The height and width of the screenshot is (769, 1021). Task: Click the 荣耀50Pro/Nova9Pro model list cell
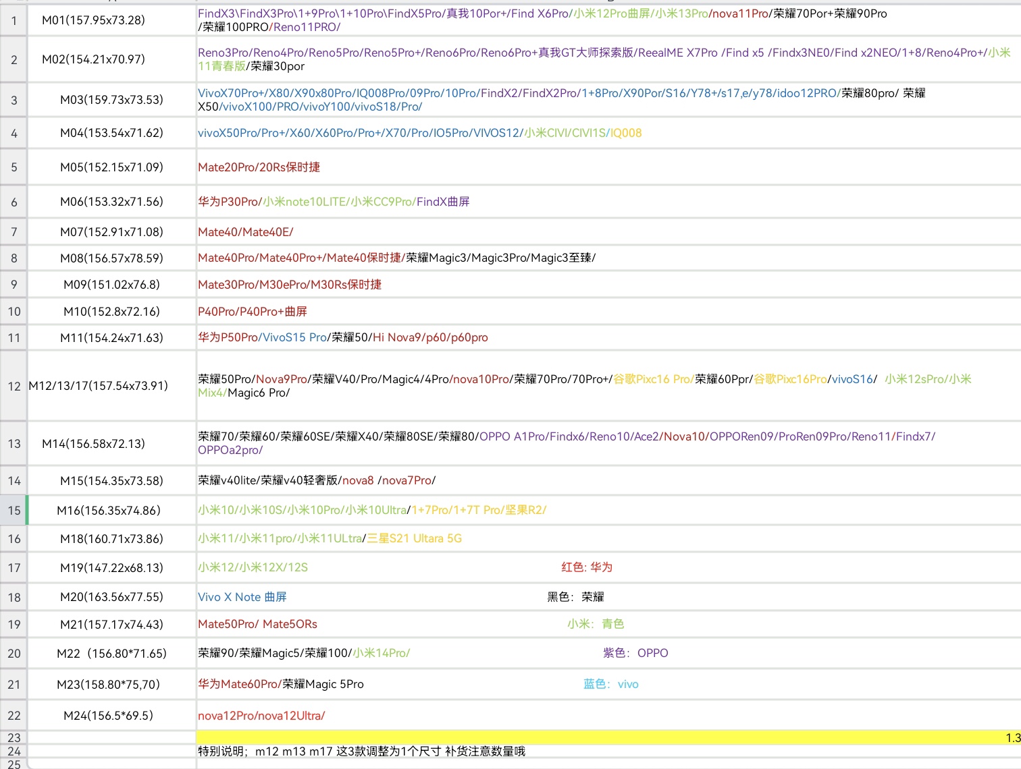coord(608,386)
